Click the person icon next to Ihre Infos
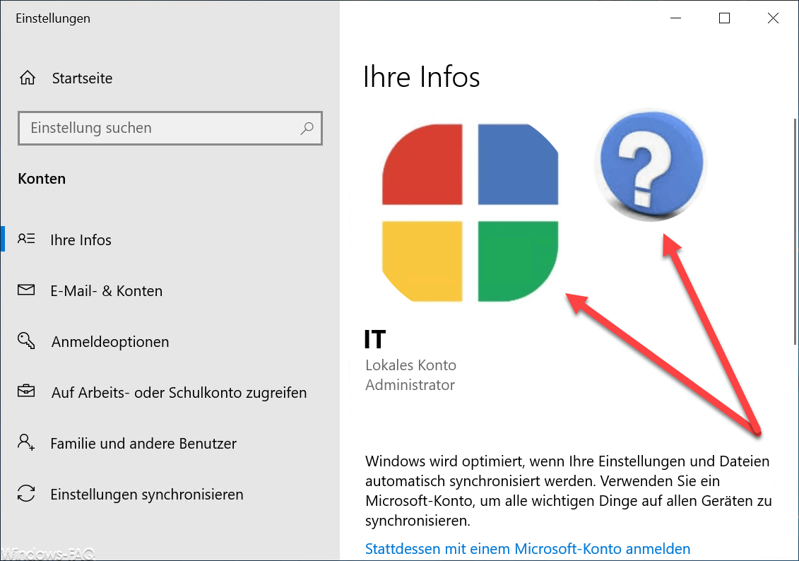The height and width of the screenshot is (561, 799). (27, 240)
